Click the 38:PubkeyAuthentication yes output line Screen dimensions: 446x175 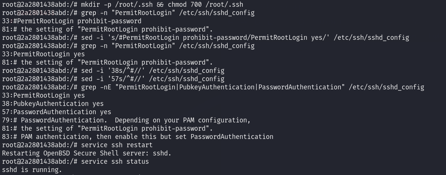tap(53, 104)
